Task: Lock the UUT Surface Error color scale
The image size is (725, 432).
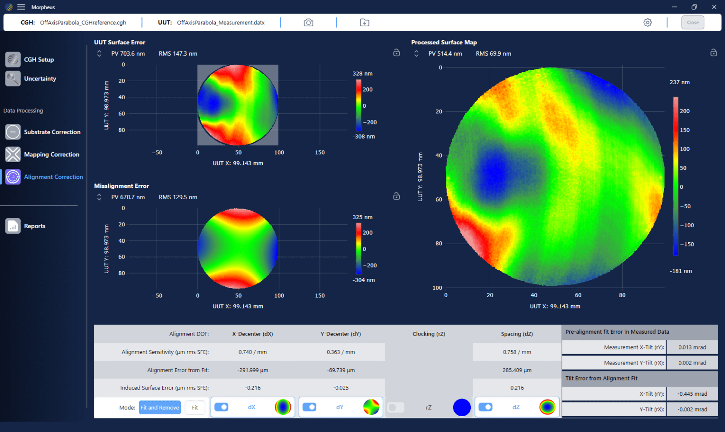Action: [x=396, y=53]
